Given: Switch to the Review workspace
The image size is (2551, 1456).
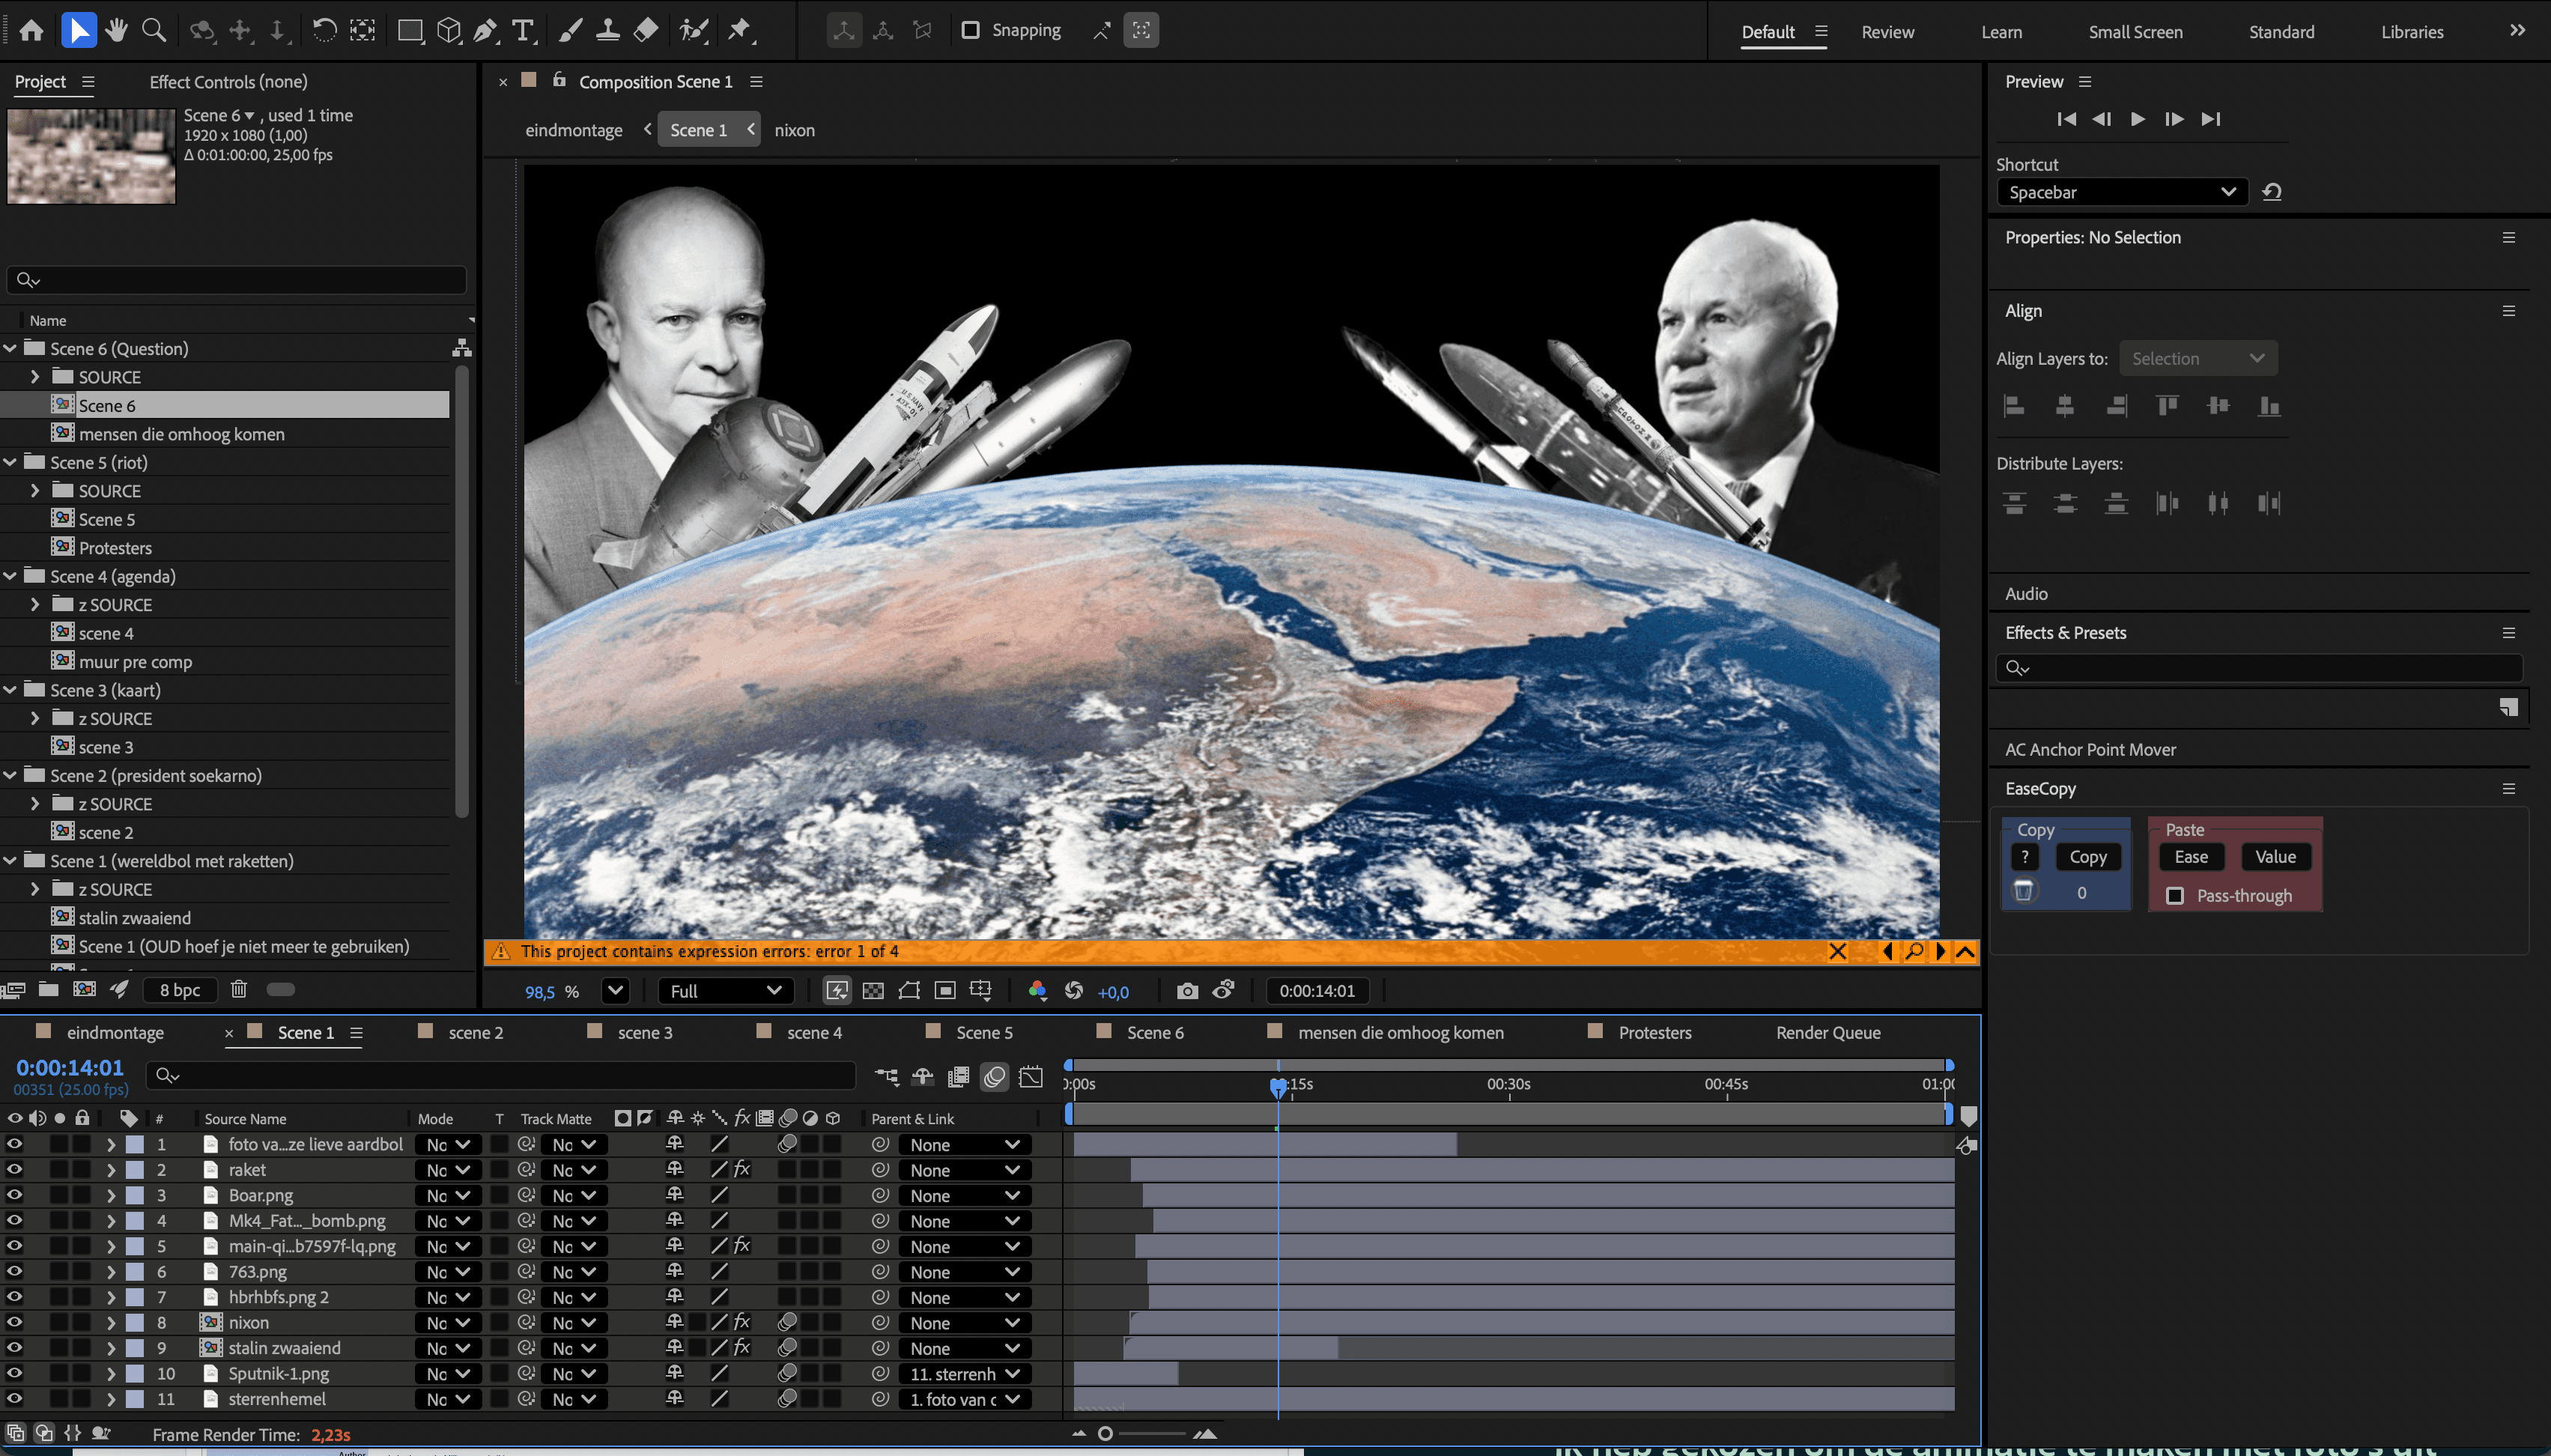Looking at the screenshot, I should pyautogui.click(x=1887, y=32).
